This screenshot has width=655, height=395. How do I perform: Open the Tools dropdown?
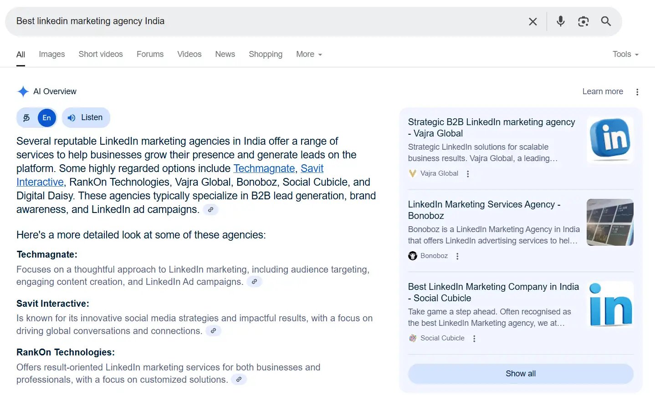pos(625,54)
